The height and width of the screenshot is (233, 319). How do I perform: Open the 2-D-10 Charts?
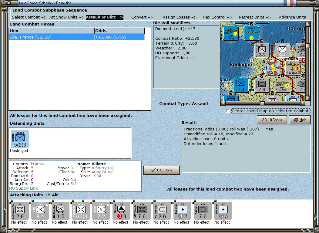272,120
